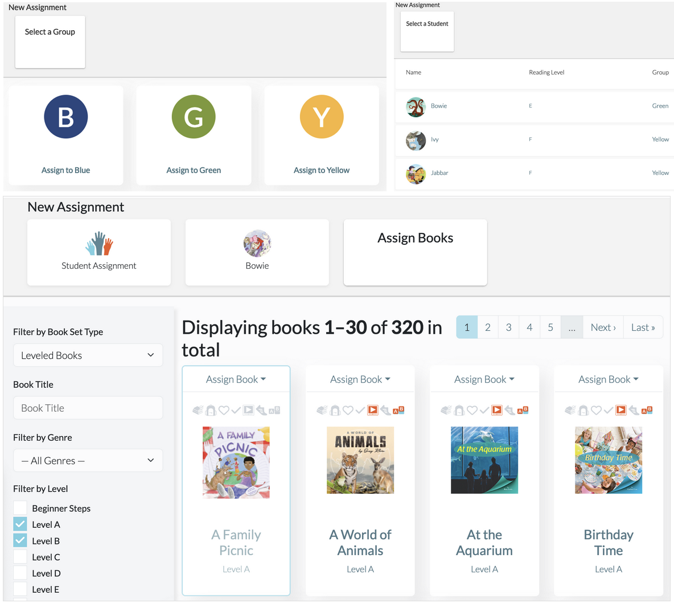Screen dimensions: 674x607
Task: Click the backpack icon on At the Aquarium
Action: point(459,410)
